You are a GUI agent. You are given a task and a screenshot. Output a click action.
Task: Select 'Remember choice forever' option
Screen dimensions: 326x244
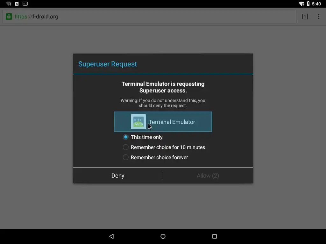(x=155, y=157)
